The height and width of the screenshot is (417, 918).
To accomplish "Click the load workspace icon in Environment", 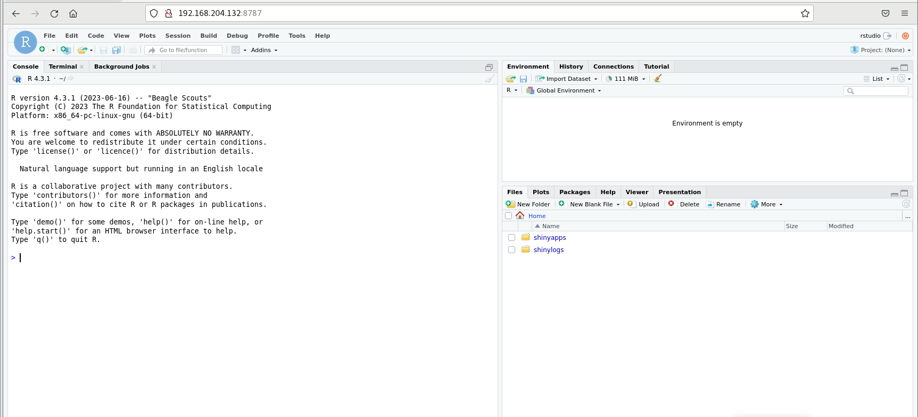I will point(511,79).
